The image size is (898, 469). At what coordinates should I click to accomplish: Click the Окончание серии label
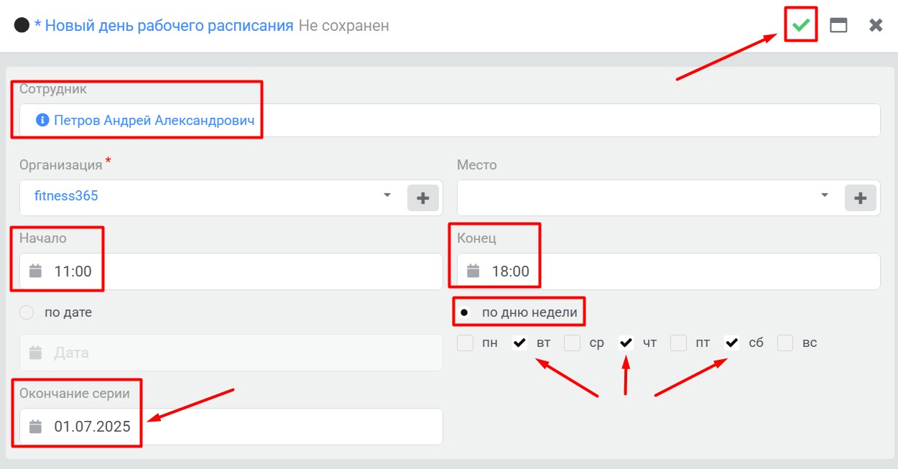point(75,393)
